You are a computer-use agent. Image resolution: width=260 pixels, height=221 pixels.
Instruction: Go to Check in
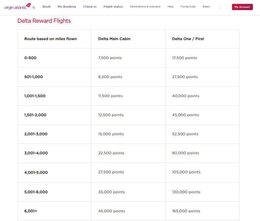[90, 7]
